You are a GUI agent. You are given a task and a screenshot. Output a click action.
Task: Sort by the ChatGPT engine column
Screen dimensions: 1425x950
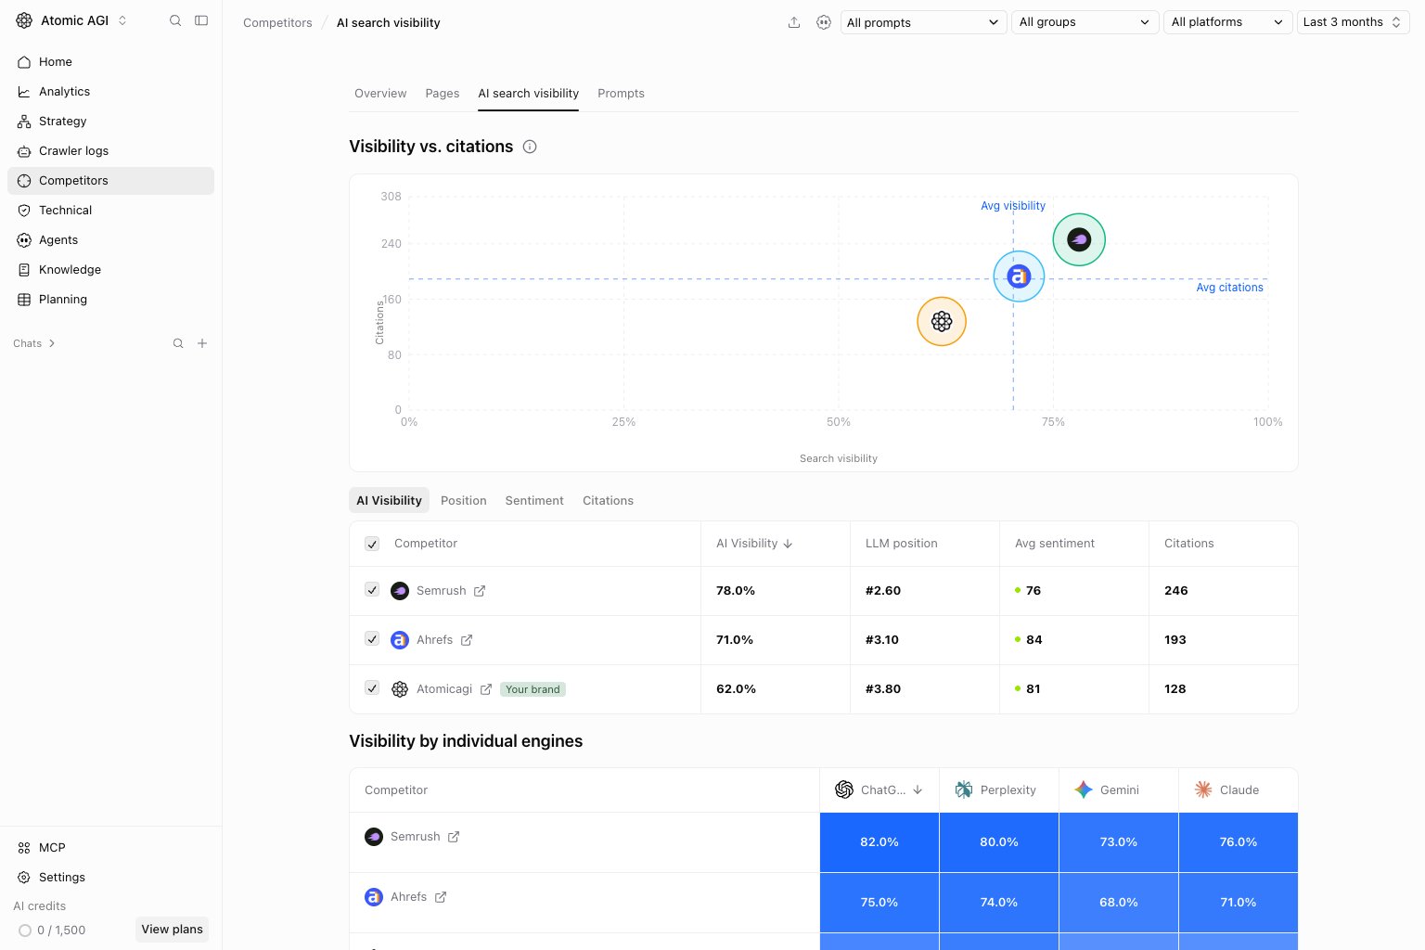879,790
